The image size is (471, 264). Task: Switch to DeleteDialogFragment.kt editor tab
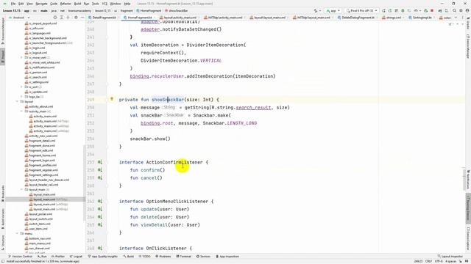[356, 18]
